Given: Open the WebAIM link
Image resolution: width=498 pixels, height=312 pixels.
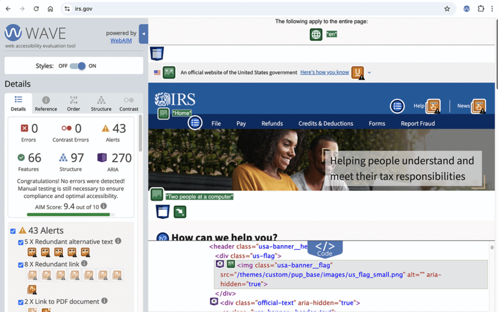Looking at the screenshot, I should pos(121,40).
